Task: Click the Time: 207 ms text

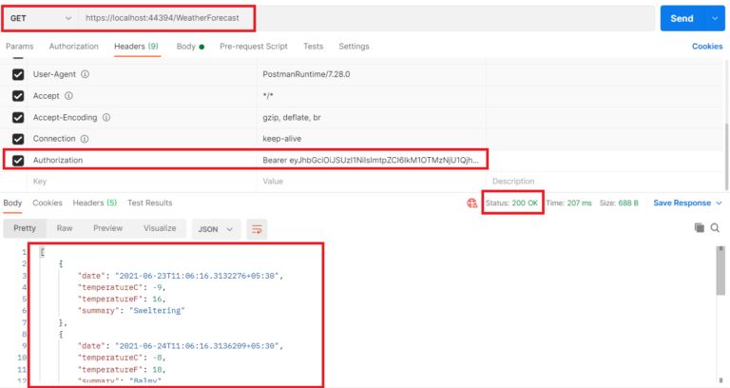Action: 568,204
